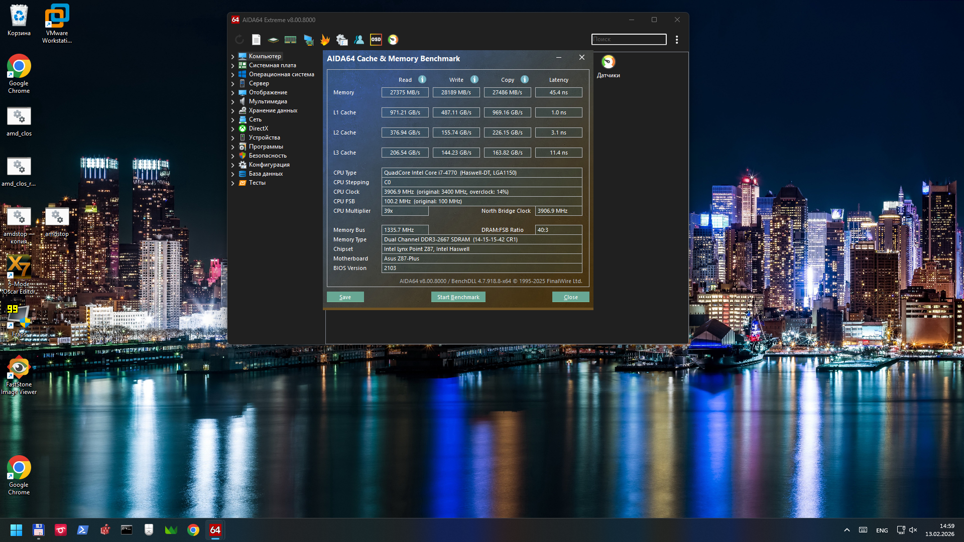Click the monitor diagnostics toolbar icon
964x542 pixels.
308,40
